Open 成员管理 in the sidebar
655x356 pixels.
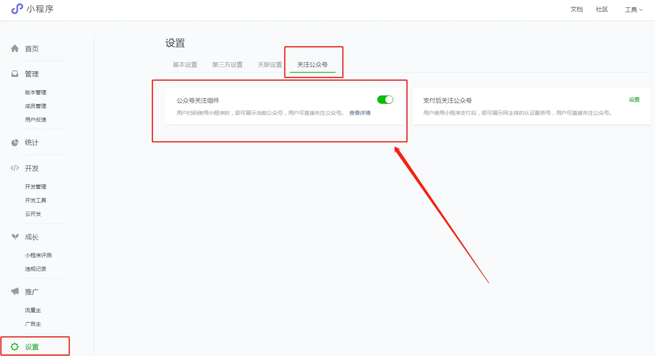[x=36, y=106]
